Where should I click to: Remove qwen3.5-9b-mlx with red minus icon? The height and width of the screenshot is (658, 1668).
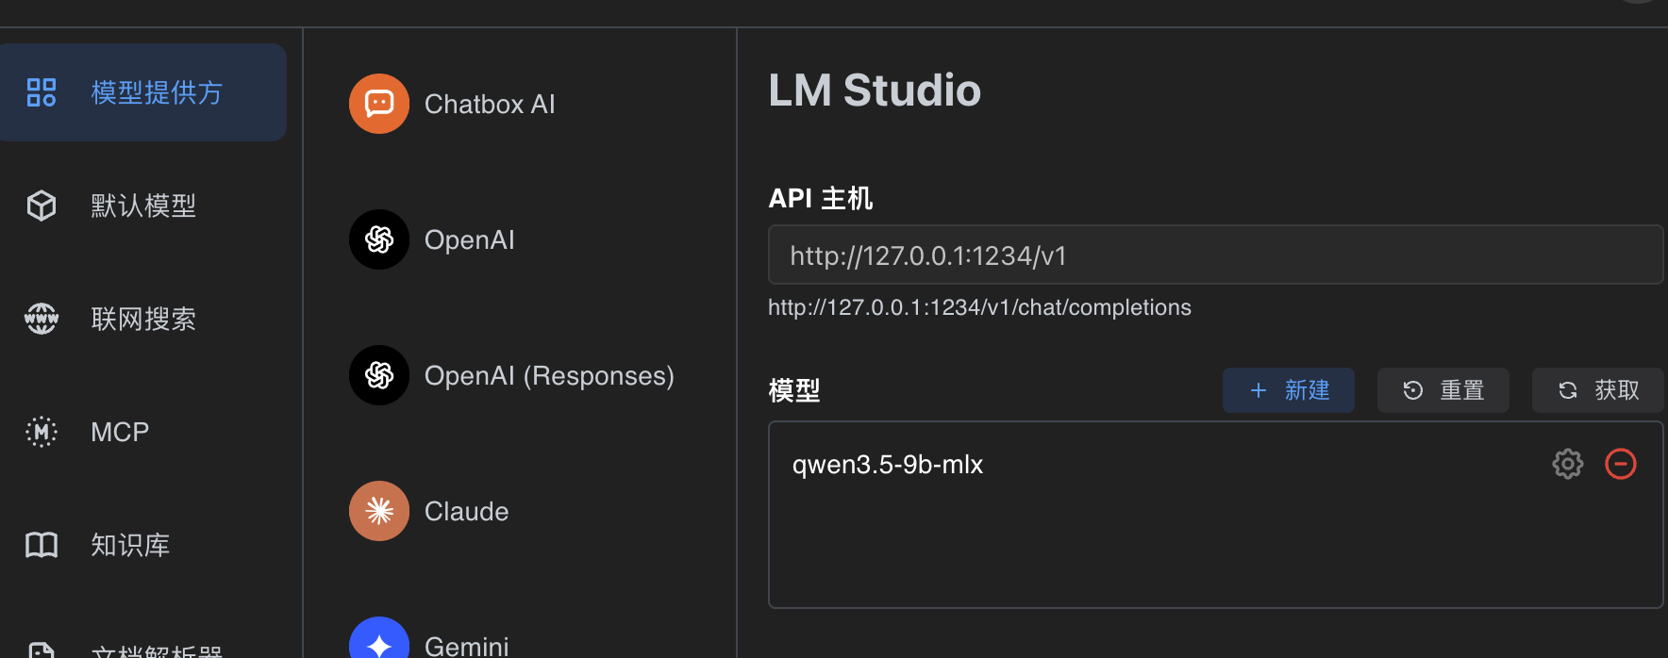1621,464
